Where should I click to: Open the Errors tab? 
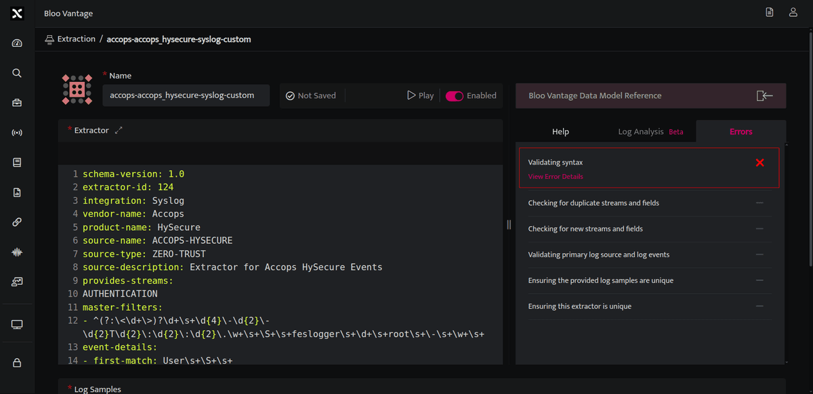(741, 131)
